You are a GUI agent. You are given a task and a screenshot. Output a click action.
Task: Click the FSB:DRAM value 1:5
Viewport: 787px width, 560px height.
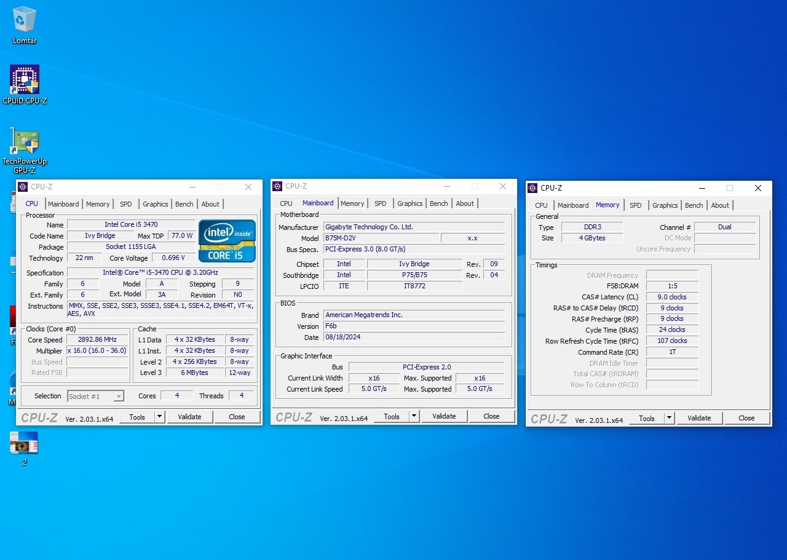pyautogui.click(x=672, y=286)
